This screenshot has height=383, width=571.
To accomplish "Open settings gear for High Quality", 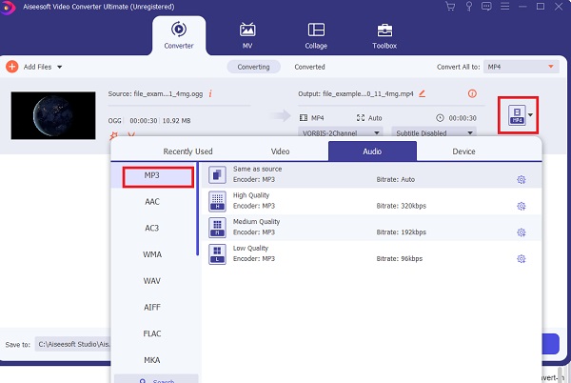I will point(522,206).
